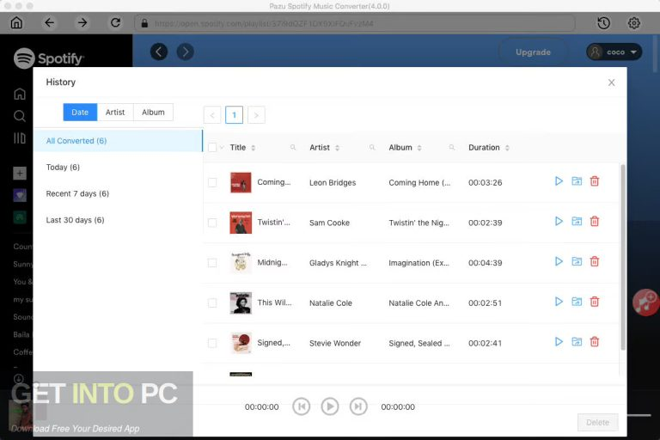Search the Album column

pyautogui.click(x=452, y=147)
